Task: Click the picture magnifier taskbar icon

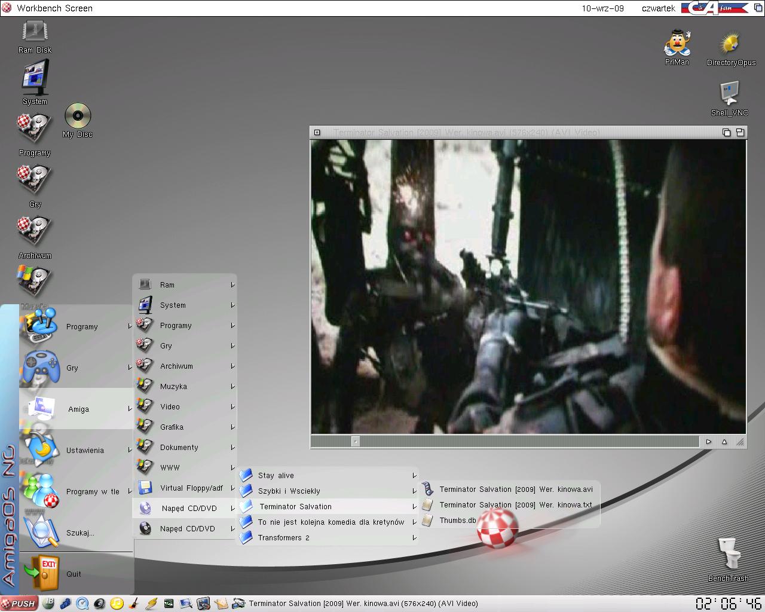Action: click(187, 604)
